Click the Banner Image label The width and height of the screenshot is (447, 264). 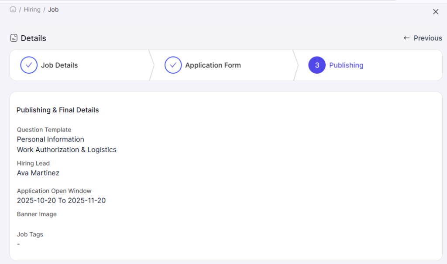tap(37, 214)
